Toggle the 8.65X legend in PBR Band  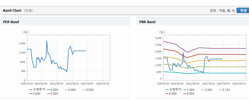(x=189, y=94)
